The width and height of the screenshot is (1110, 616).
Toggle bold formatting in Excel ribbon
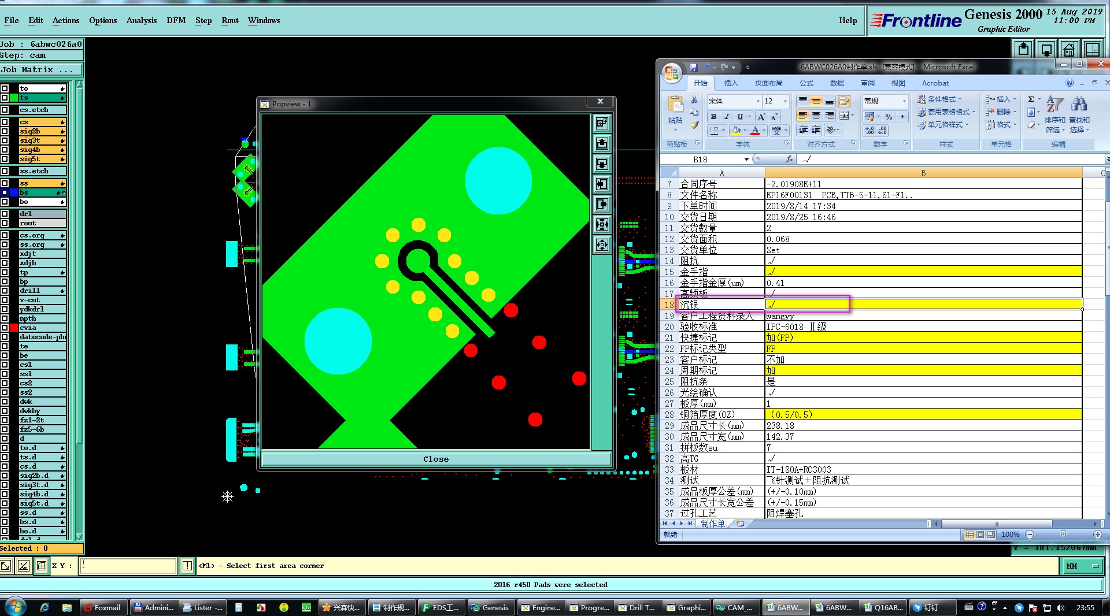(713, 117)
